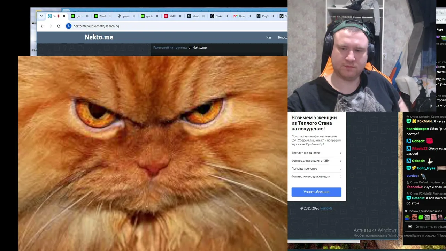Click the bolto_tryas username in chat

(x=426, y=168)
